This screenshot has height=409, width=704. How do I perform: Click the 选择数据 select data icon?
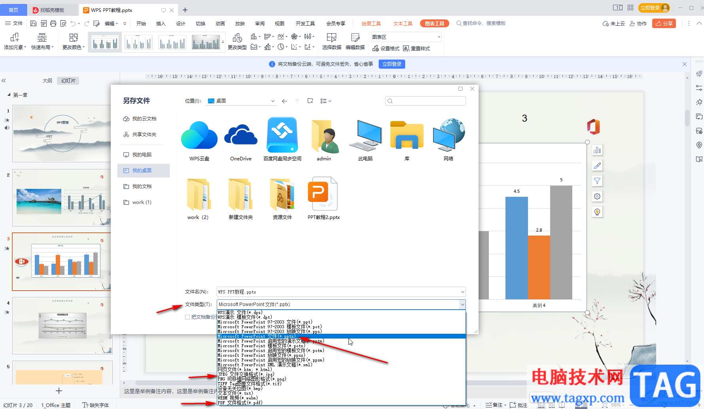tap(331, 38)
